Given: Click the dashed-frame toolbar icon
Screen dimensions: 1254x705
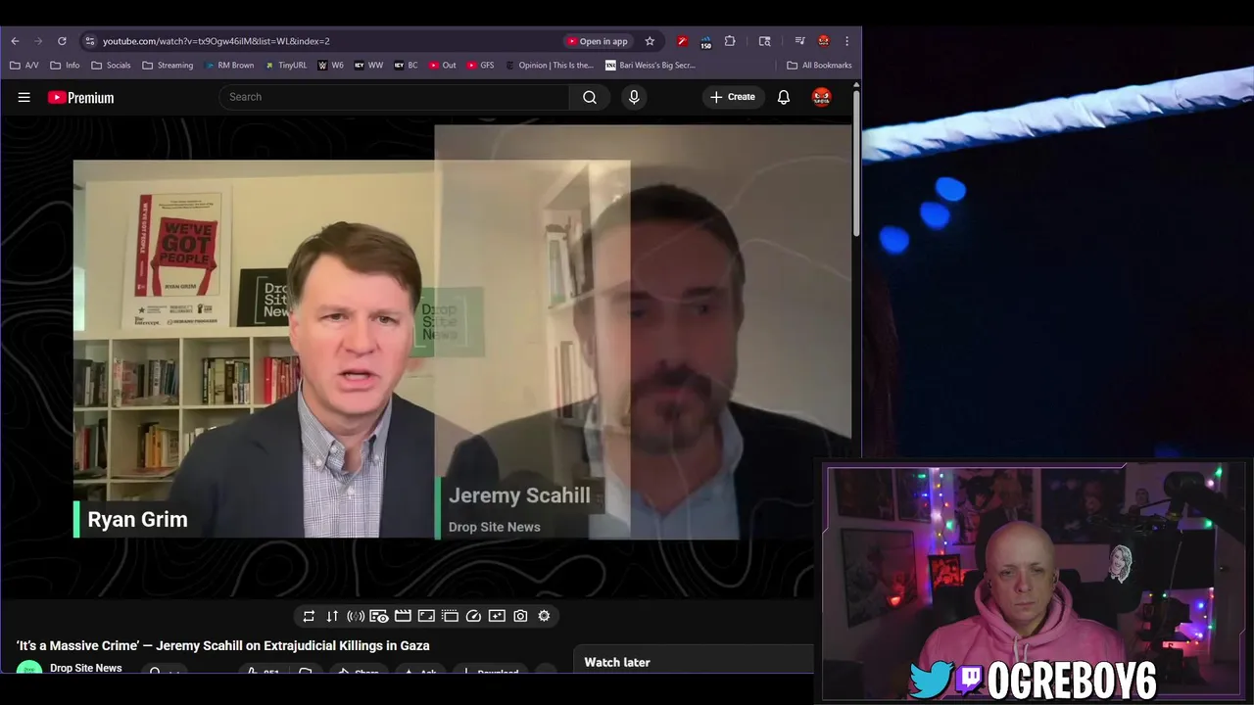Looking at the screenshot, I should (450, 616).
